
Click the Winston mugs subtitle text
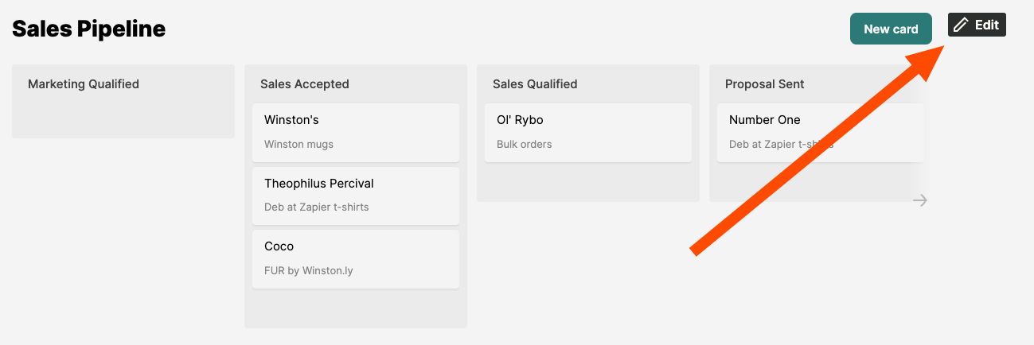(x=298, y=145)
